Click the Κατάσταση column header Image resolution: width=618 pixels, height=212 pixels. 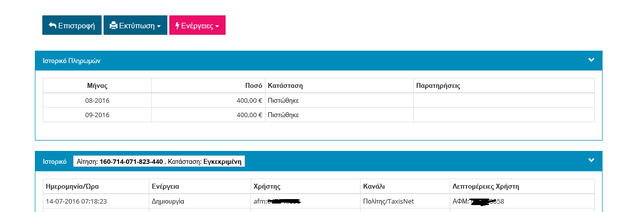[285, 86]
